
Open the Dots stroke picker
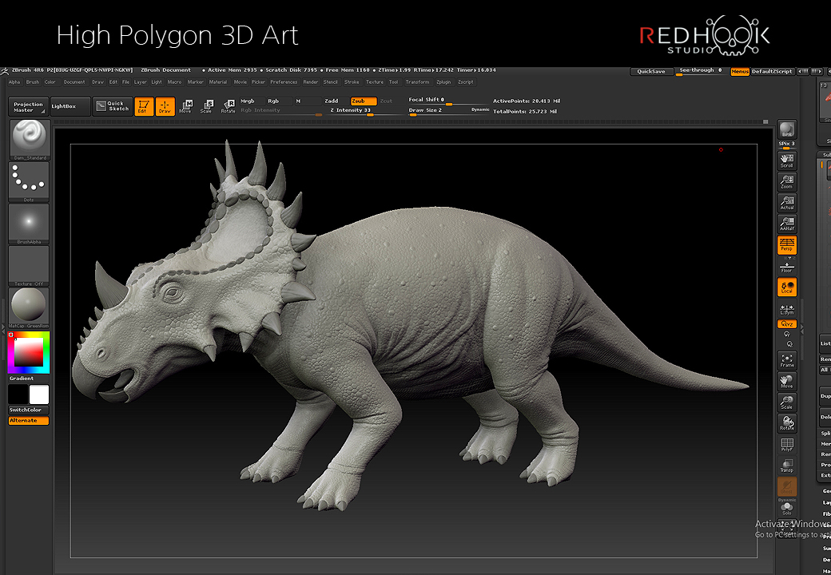point(30,182)
